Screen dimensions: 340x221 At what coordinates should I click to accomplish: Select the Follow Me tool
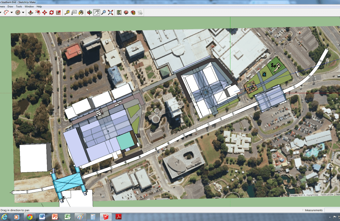pos(38,13)
